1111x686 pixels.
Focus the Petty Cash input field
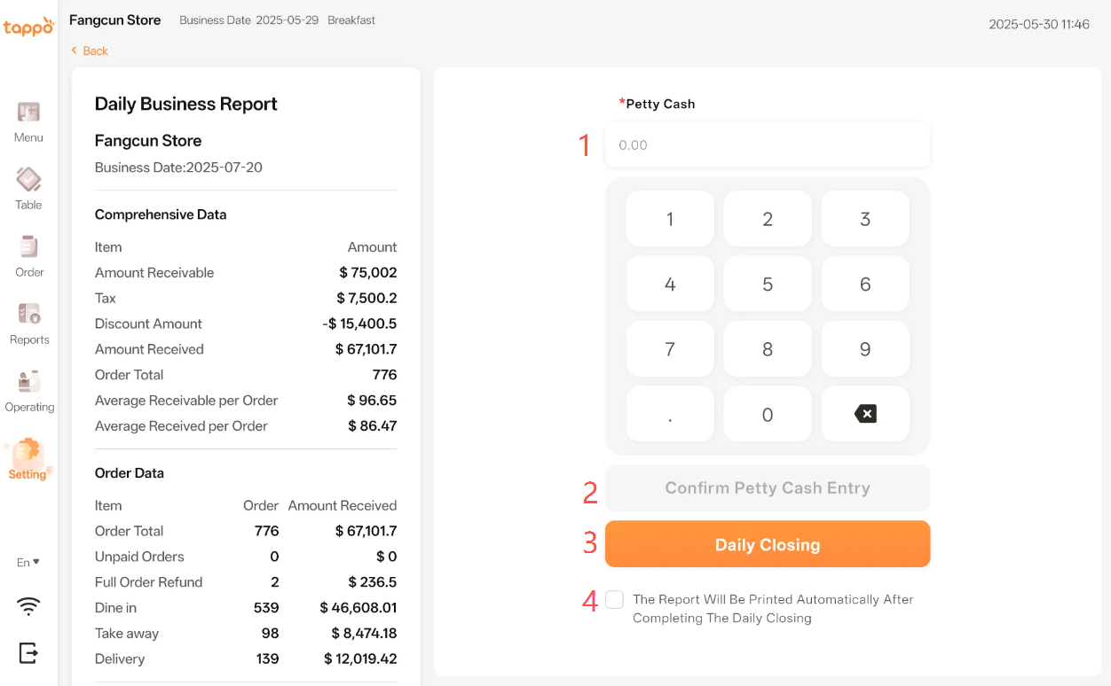[x=767, y=145]
